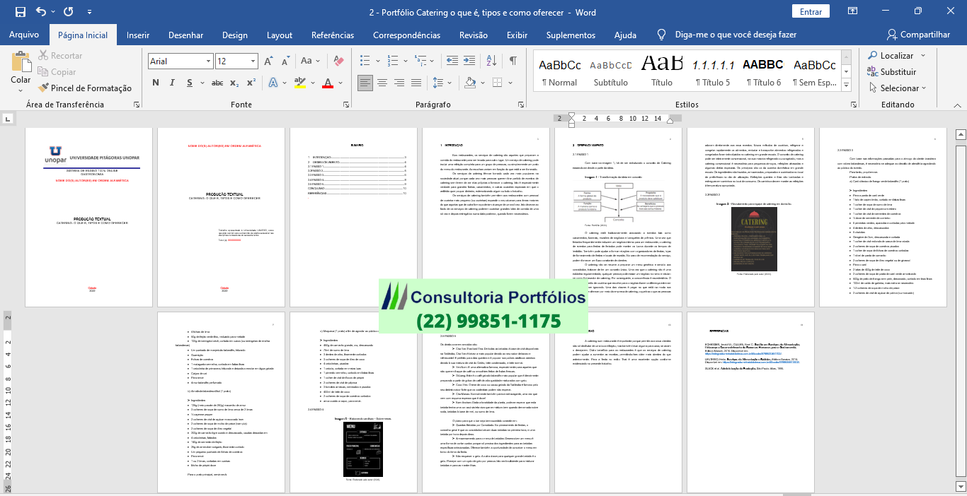This screenshot has width=967, height=496.
Task: Open the font name dropdown showing Arial
Action: coord(207,61)
